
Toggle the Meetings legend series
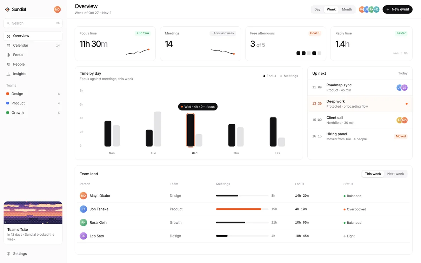289,76
